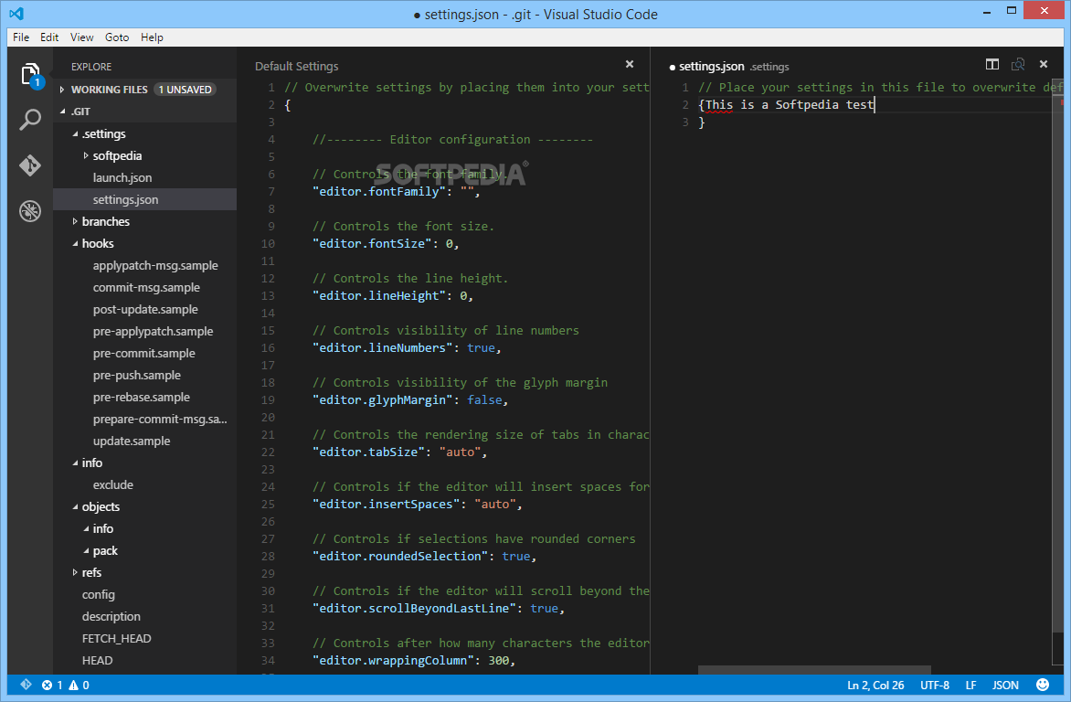Open commit-msg.sample file
The height and width of the screenshot is (702, 1071).
click(144, 287)
